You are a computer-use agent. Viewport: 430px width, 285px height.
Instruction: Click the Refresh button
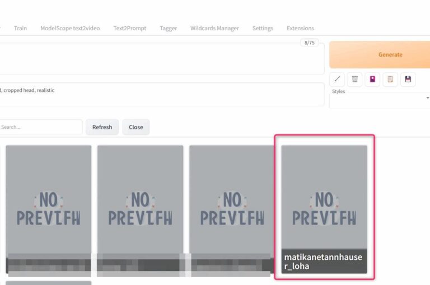(102, 127)
